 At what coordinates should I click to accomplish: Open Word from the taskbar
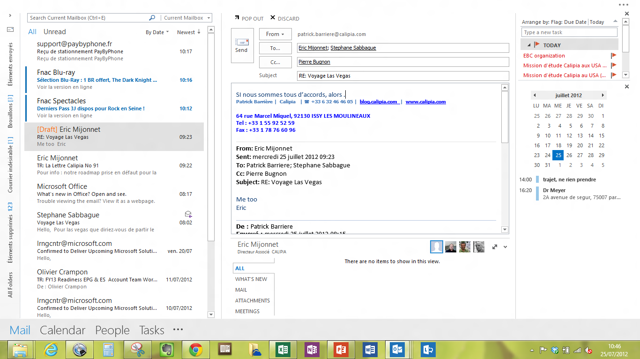tap(370, 349)
